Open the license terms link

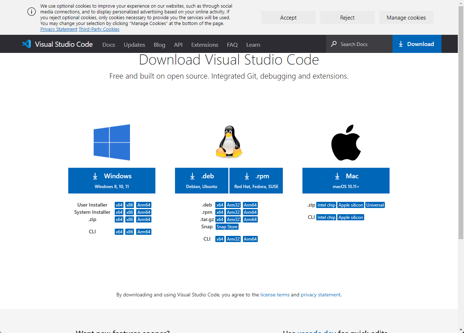click(x=275, y=295)
